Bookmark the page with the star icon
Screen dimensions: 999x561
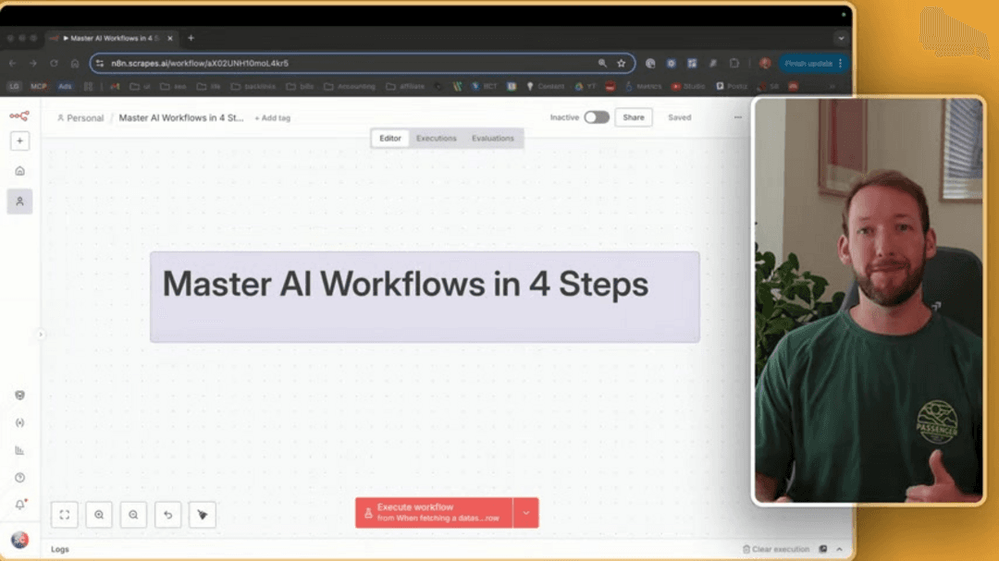click(x=620, y=64)
